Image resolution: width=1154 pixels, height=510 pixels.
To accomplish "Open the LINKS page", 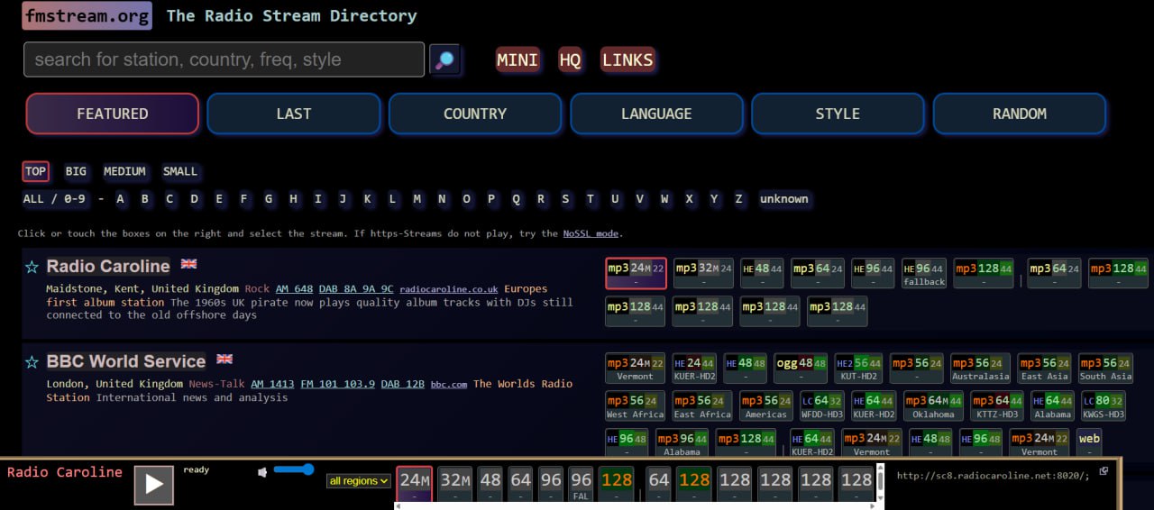I will pyautogui.click(x=627, y=60).
